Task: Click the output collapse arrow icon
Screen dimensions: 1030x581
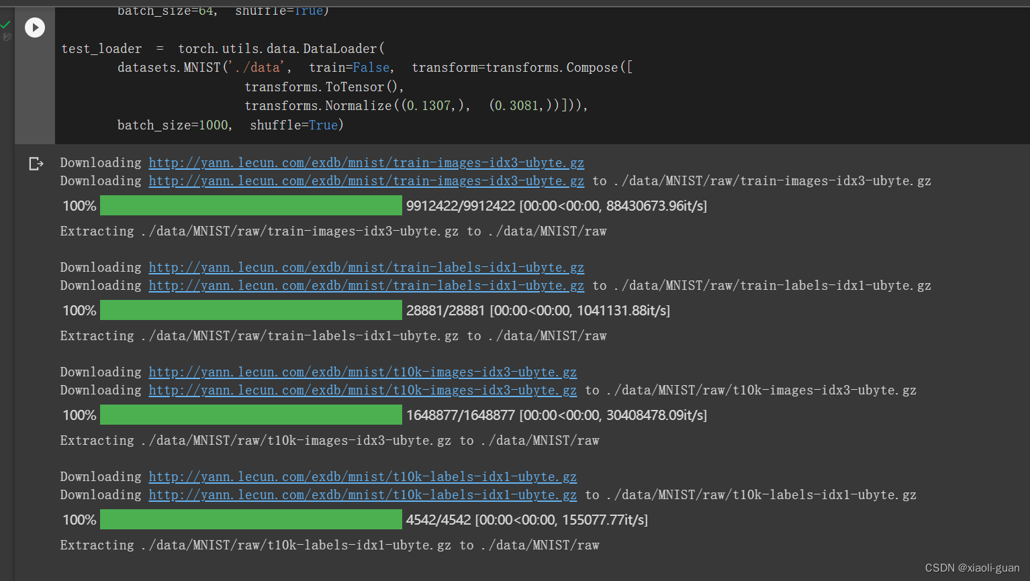Action: click(x=36, y=164)
